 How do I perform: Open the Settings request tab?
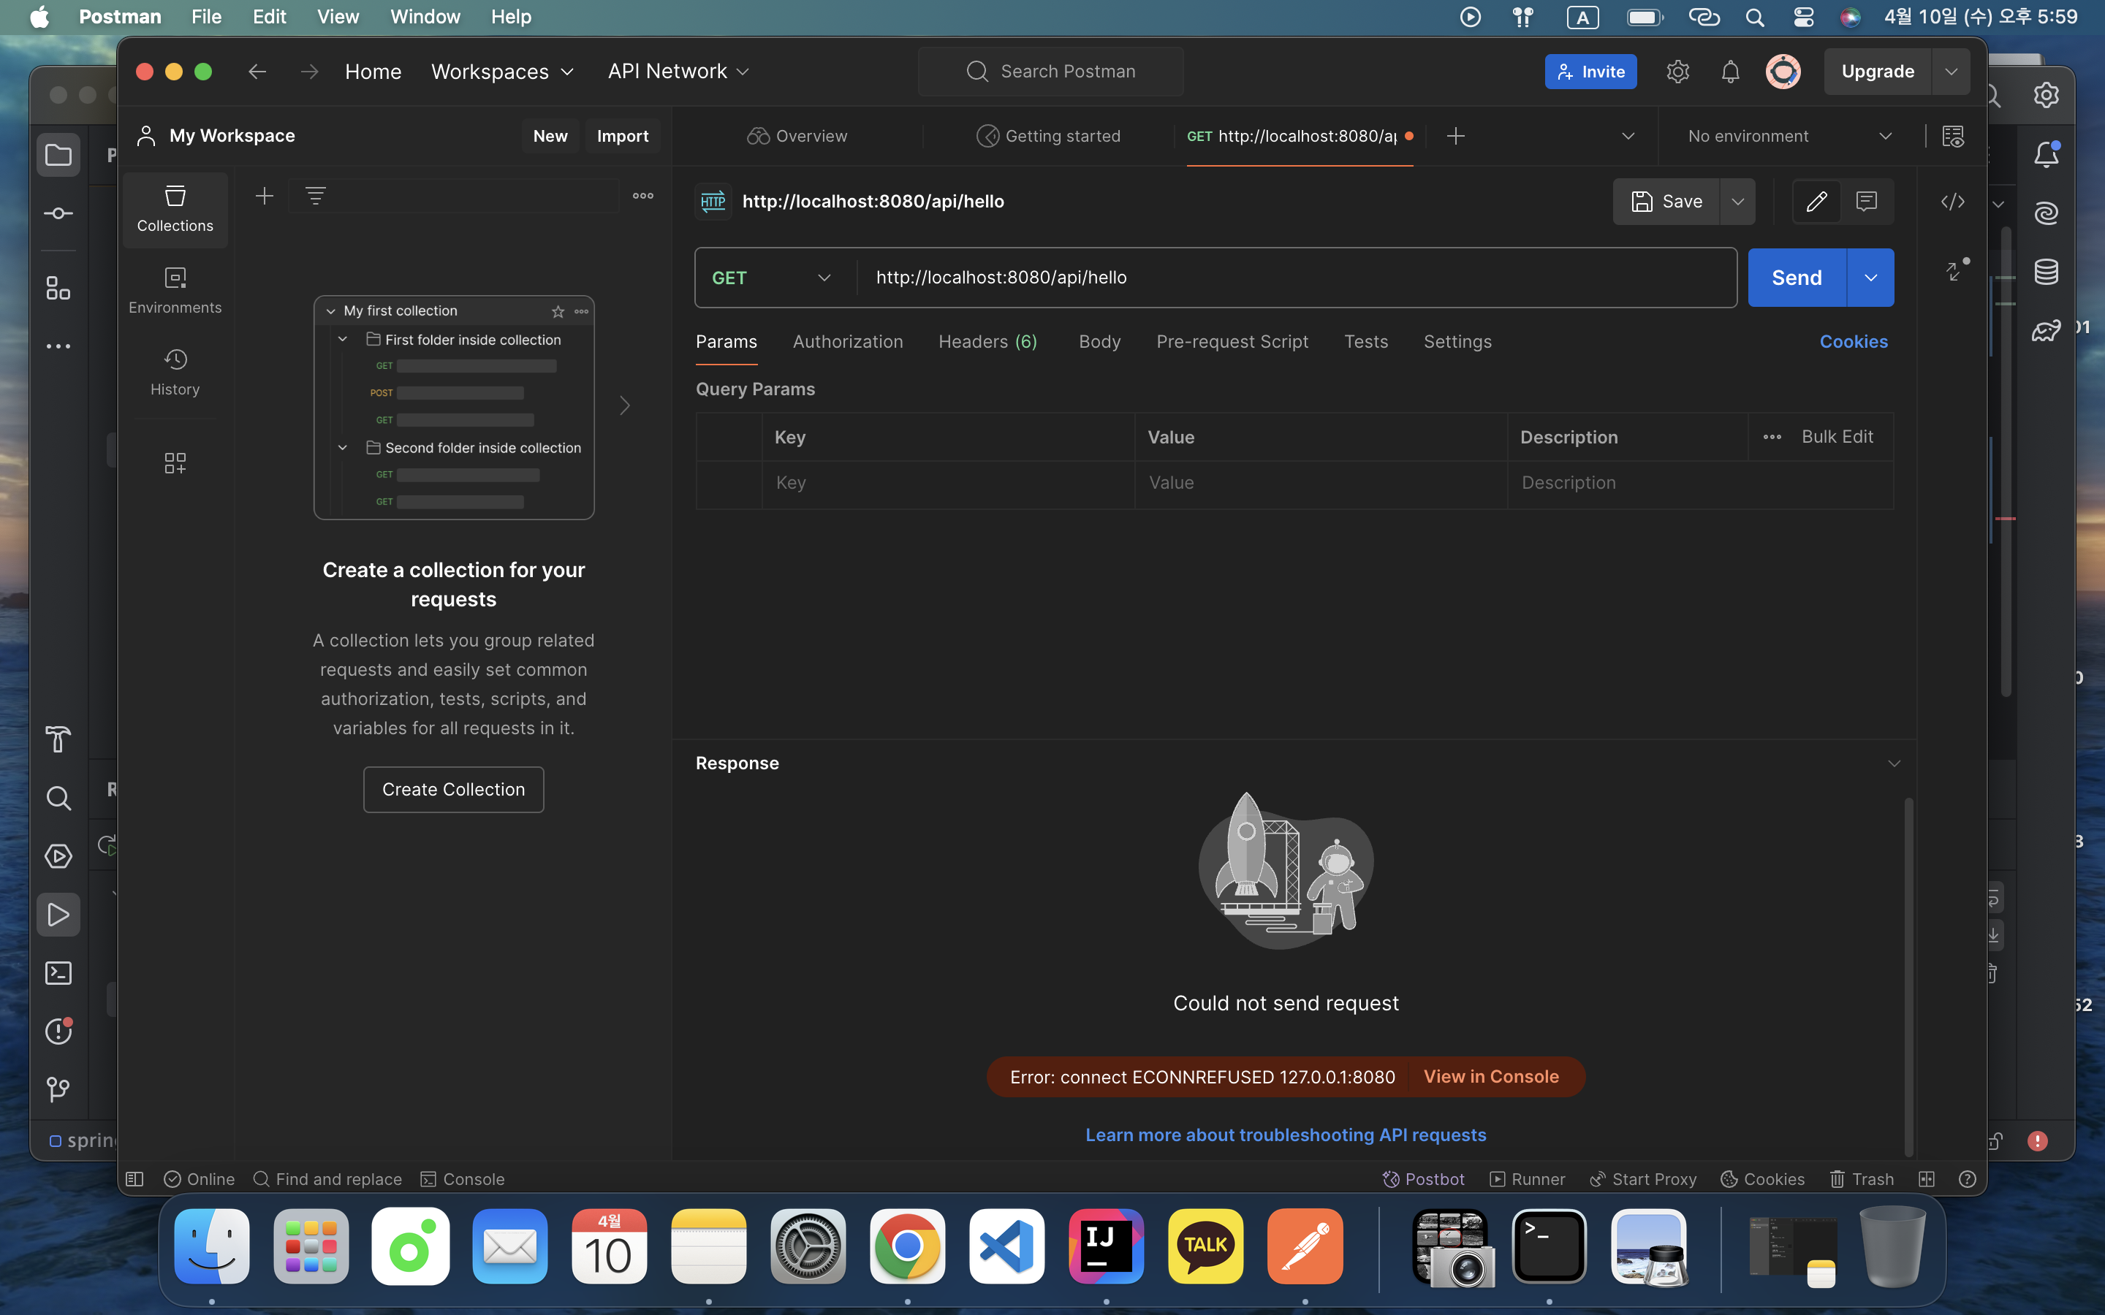coord(1458,342)
